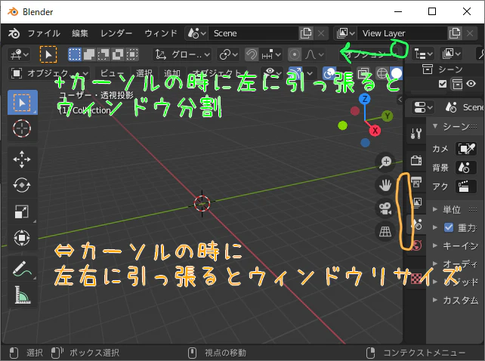Image resolution: width=485 pixels, height=361 pixels.
Task: Open snapping options dropdown
Action: [x=270, y=55]
